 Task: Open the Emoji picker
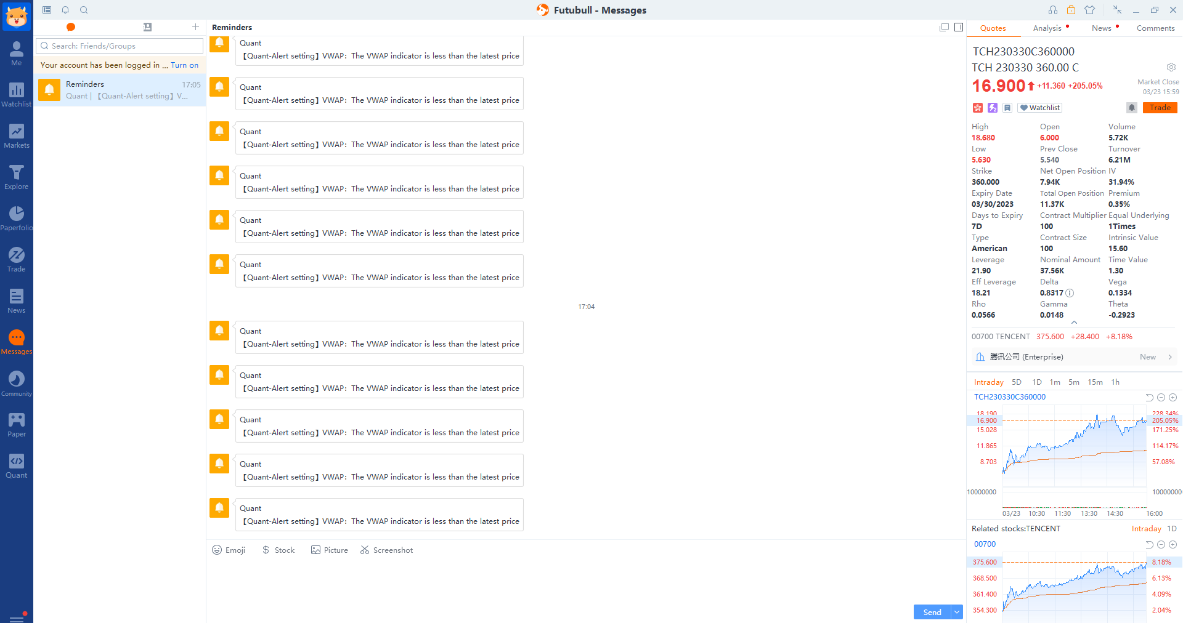coord(229,550)
